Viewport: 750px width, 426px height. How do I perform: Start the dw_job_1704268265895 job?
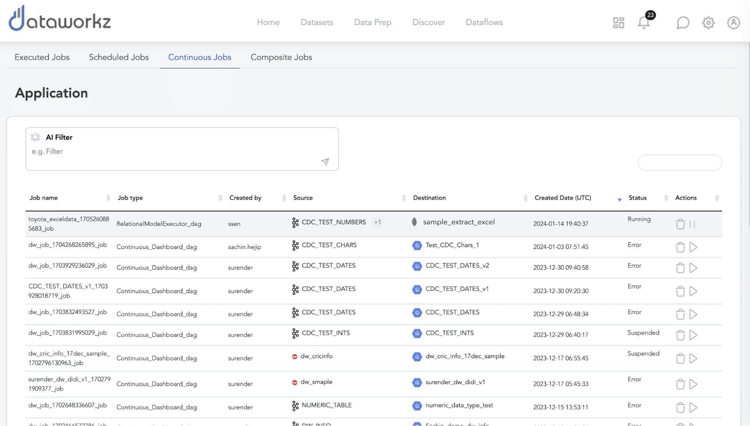pos(693,247)
